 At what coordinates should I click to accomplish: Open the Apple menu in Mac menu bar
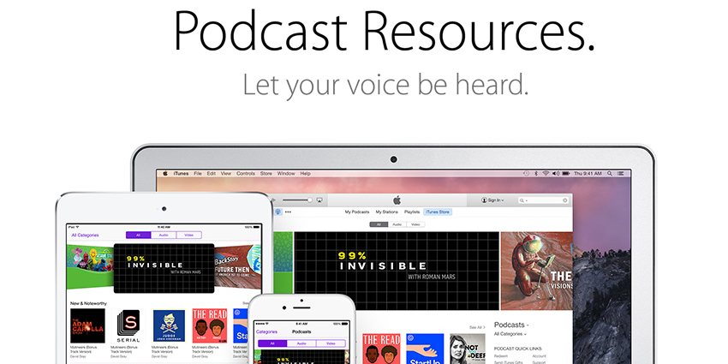click(x=164, y=174)
